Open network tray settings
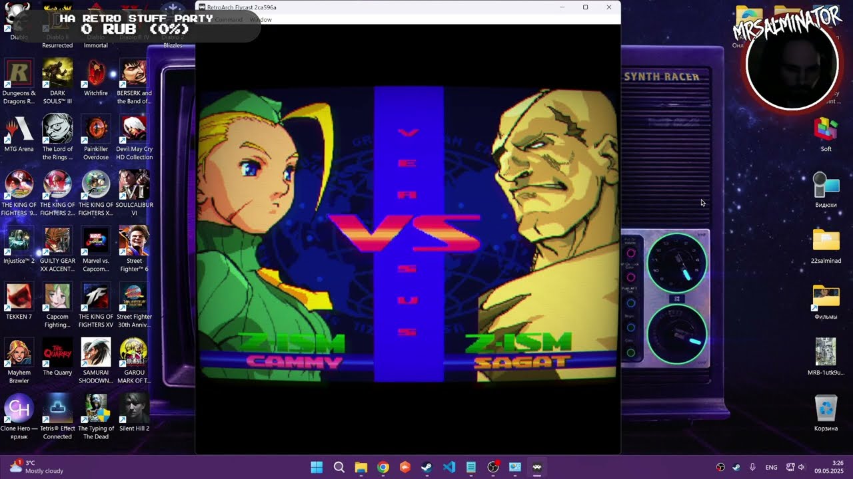This screenshot has height=479, width=853. click(x=790, y=467)
